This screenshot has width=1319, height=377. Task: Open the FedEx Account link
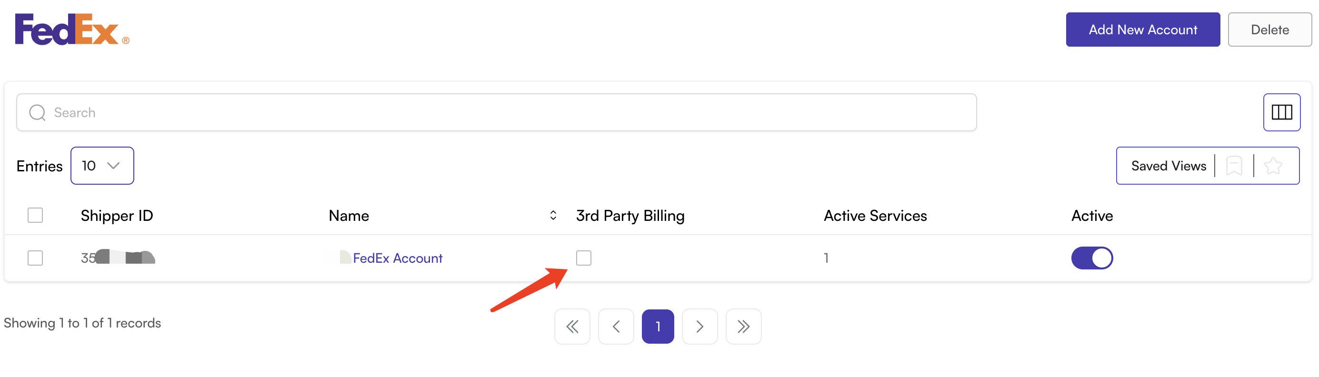pyautogui.click(x=397, y=258)
